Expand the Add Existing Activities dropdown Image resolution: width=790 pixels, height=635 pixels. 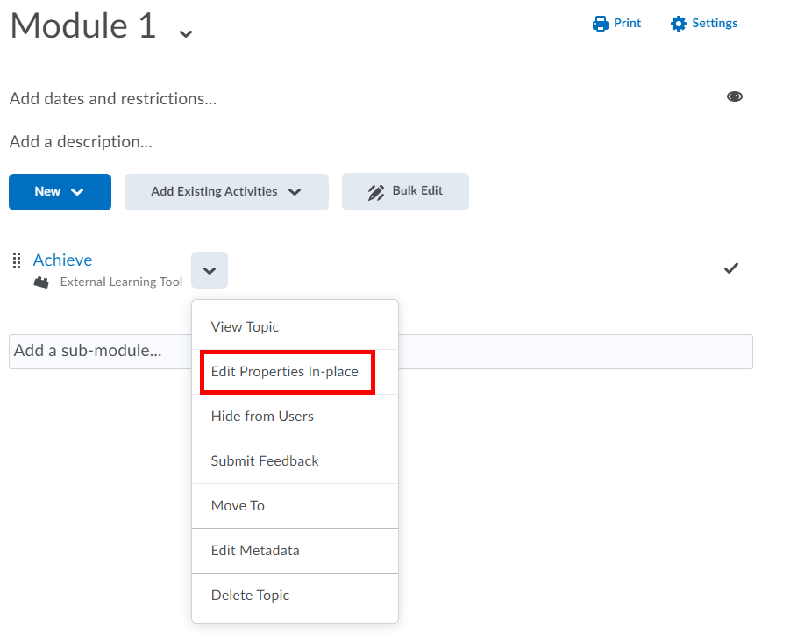pos(226,191)
